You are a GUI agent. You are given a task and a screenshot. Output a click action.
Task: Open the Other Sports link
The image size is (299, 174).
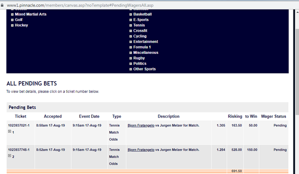pos(144,69)
